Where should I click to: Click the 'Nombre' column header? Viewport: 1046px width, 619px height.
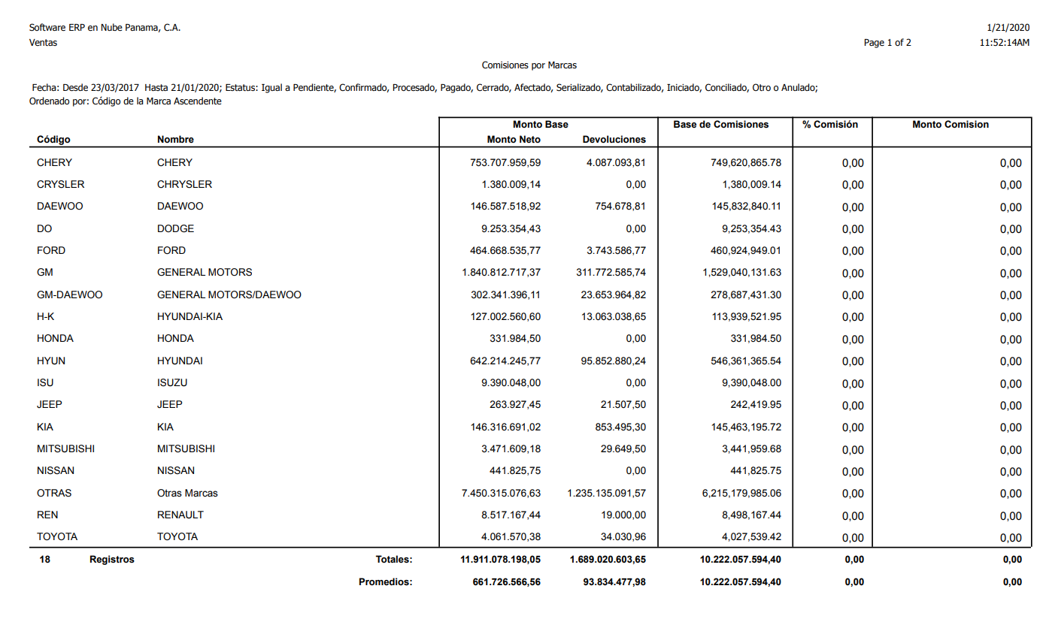coord(175,140)
